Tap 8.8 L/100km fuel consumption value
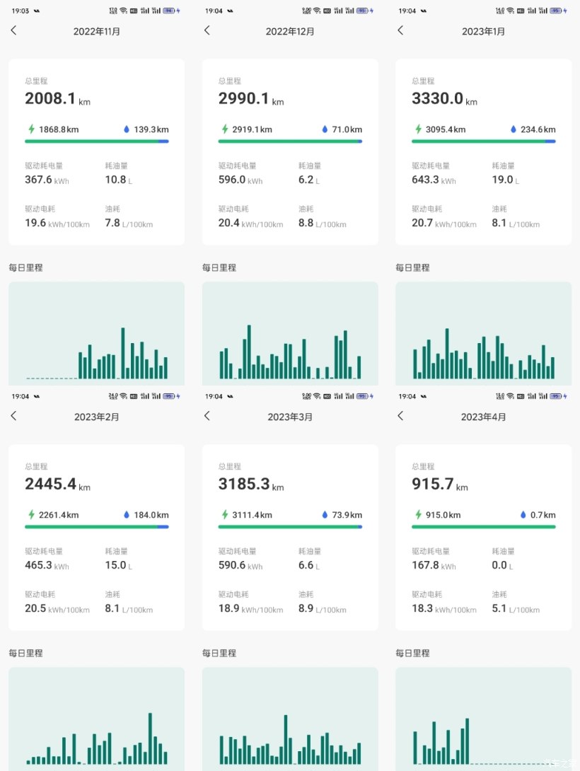 [x=323, y=224]
